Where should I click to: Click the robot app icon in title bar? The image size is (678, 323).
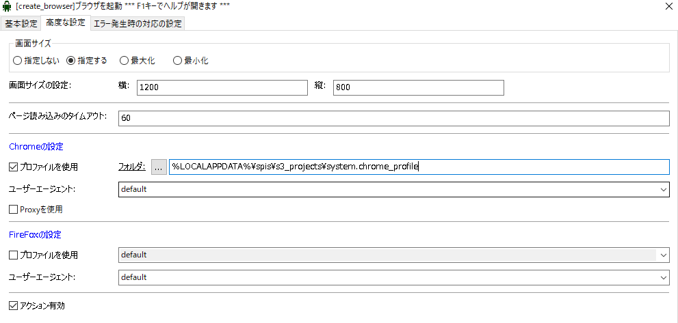(x=7, y=6)
